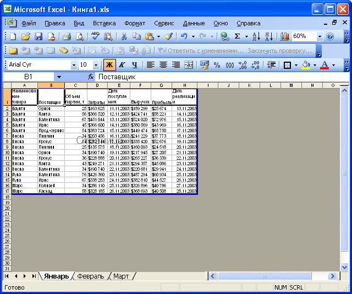
Task: Apply currency format icon
Action: coord(204,65)
